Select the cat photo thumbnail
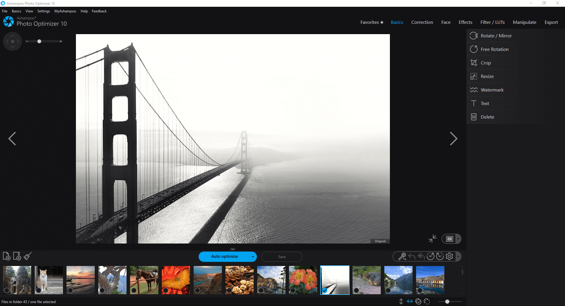Image resolution: width=565 pixels, height=306 pixels. tap(49, 280)
